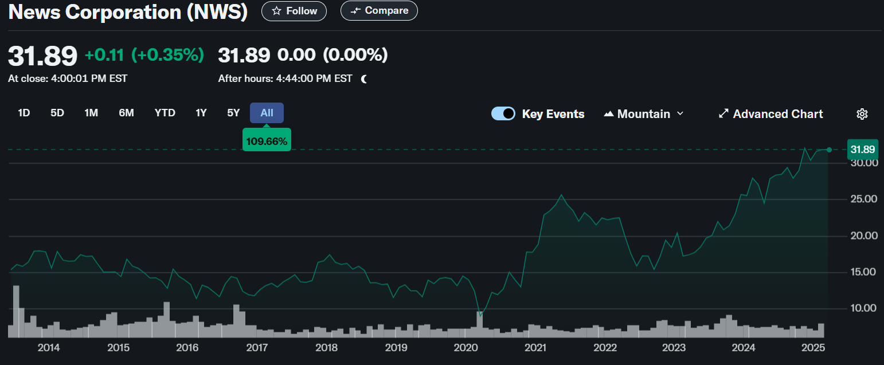Click the Advanced Chart expand arrow icon
884x365 pixels.
(x=723, y=114)
